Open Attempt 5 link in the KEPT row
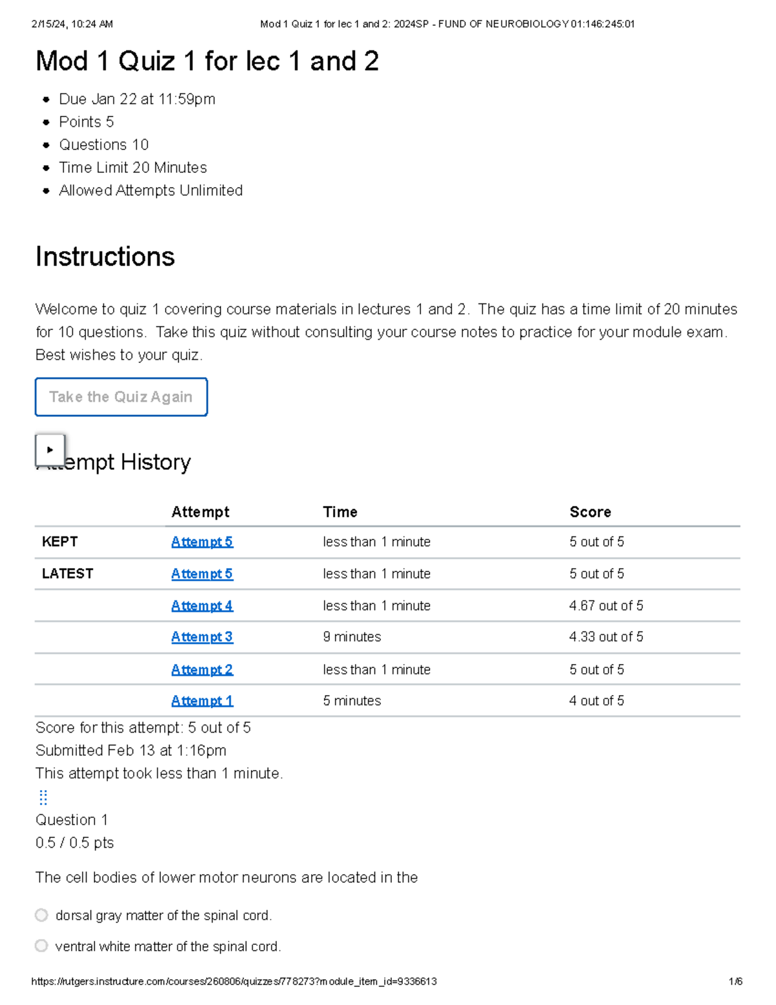The height and width of the screenshot is (1005, 776). [x=202, y=542]
